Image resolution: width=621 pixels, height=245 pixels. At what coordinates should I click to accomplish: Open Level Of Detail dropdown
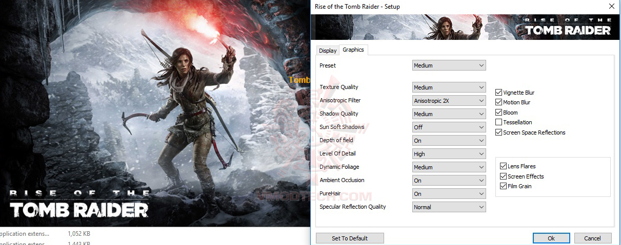click(449, 154)
